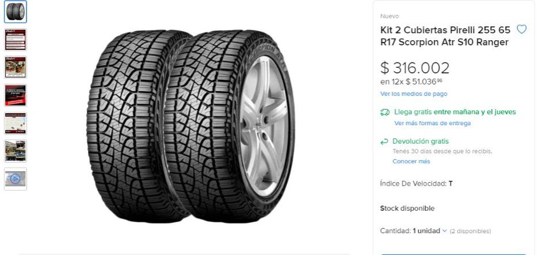
Task: Play the product video thumbnail
Action: (x=16, y=179)
